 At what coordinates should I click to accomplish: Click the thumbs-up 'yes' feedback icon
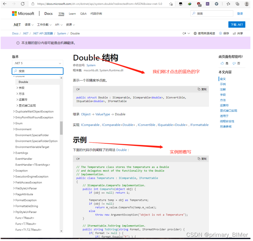pyautogui.click(x=222, y=63)
